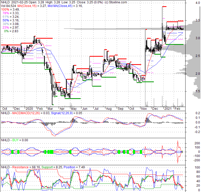Click the 'Dec' 2019 month label on time axis
201x192 pixels.
tap(17, 109)
